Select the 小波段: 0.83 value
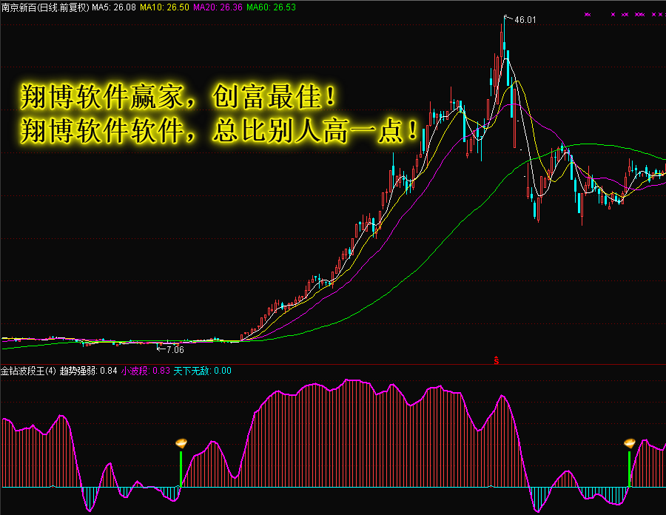This screenshot has width=666, height=515. click(x=146, y=371)
